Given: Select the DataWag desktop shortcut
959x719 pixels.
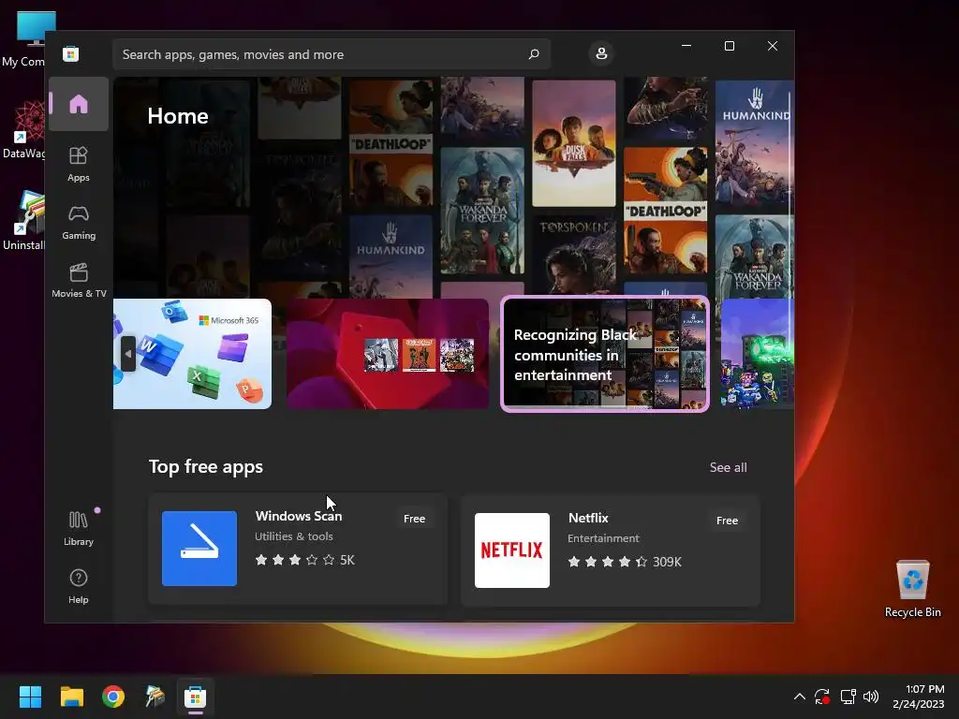Looking at the screenshot, I should pyautogui.click(x=24, y=130).
